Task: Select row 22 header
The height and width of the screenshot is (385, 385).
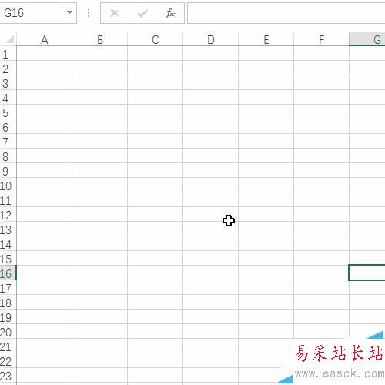Action: pos(8,361)
